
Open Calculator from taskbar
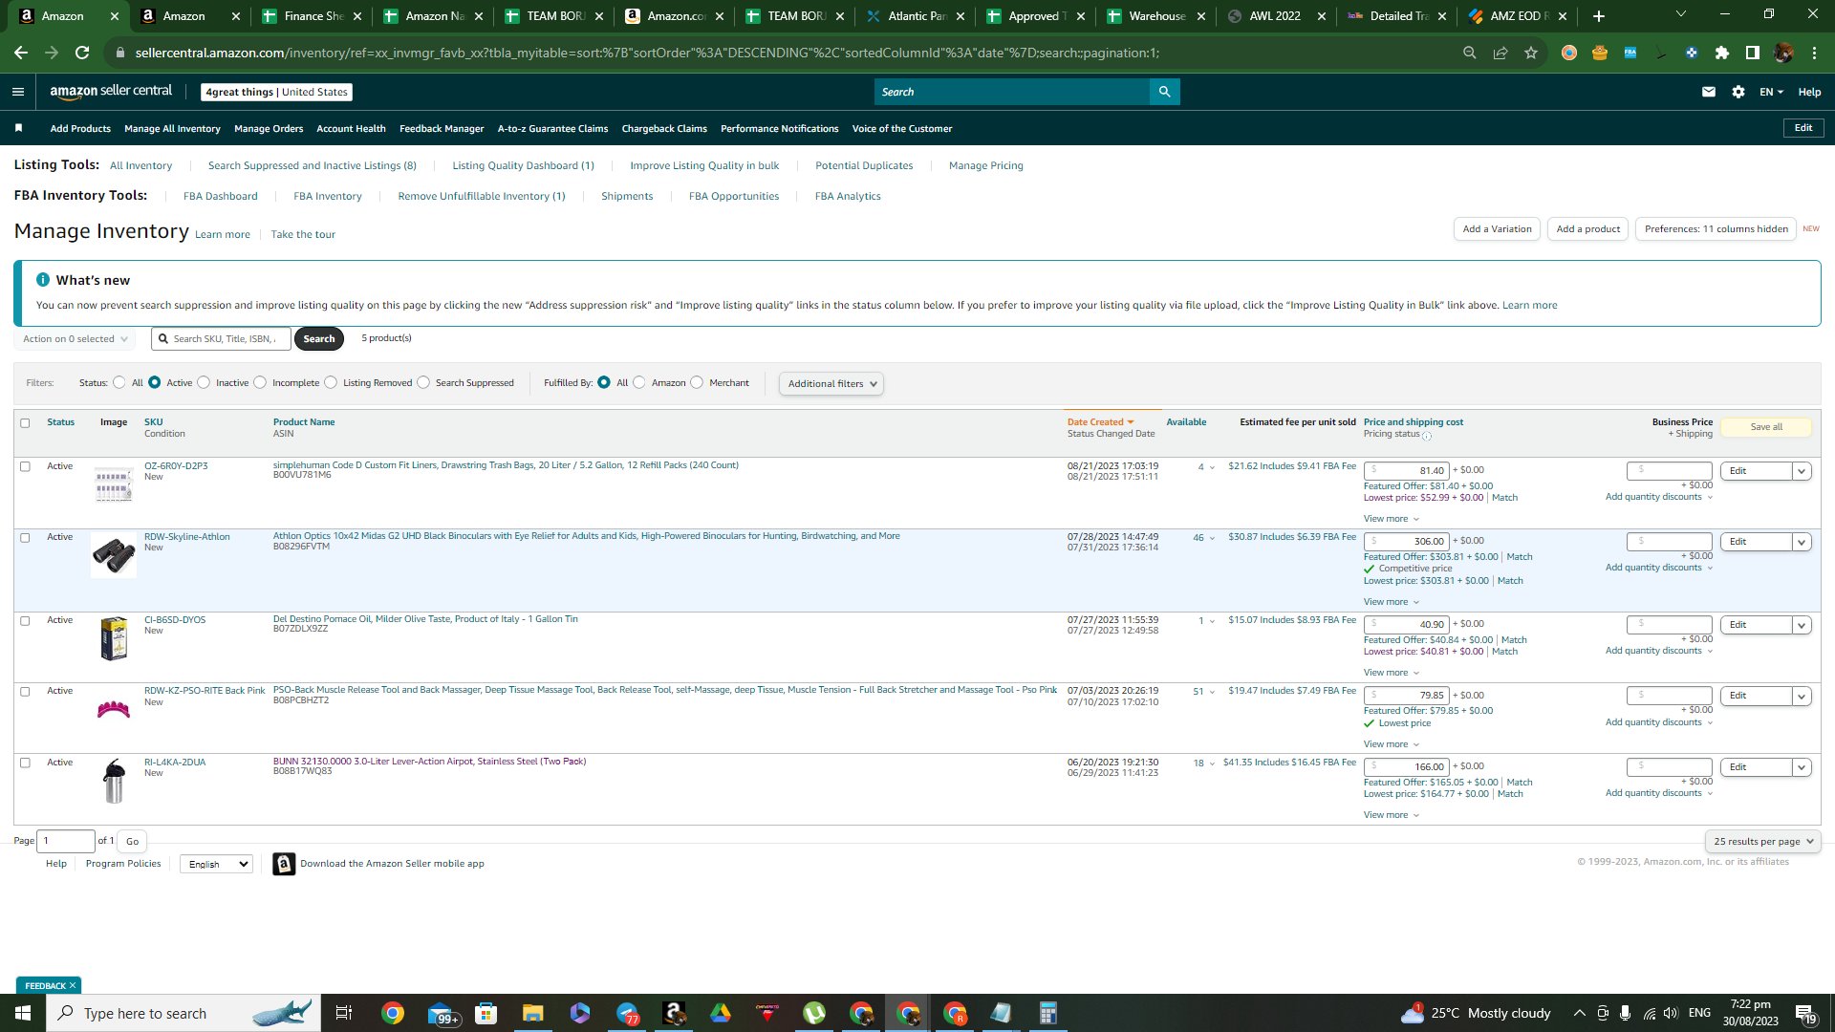click(1047, 1013)
